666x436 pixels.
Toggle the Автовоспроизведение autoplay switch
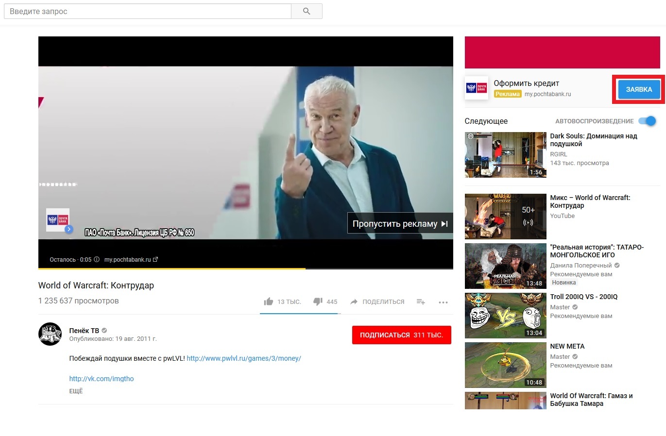click(x=647, y=121)
